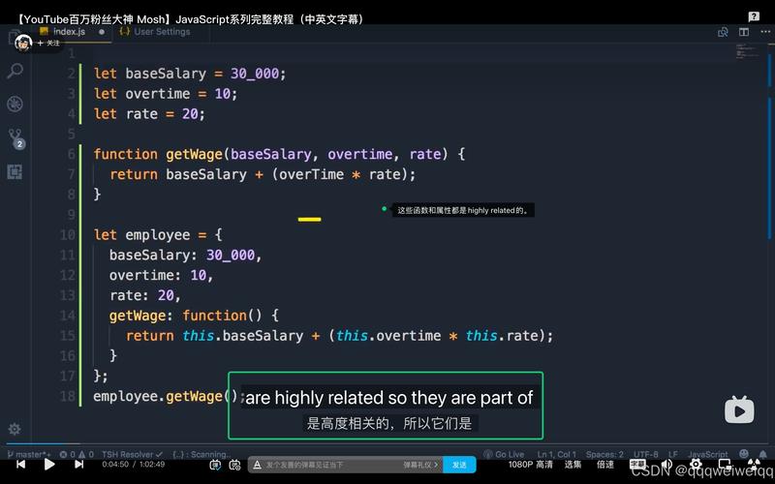Open the Debug view in the activity bar
Viewport: 775px width, 484px height.
[x=15, y=104]
